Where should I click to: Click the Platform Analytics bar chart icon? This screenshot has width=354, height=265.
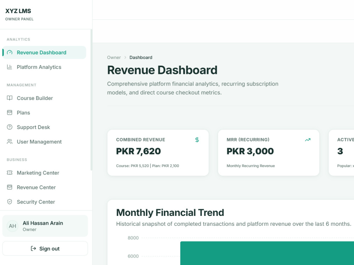pyautogui.click(x=10, y=67)
